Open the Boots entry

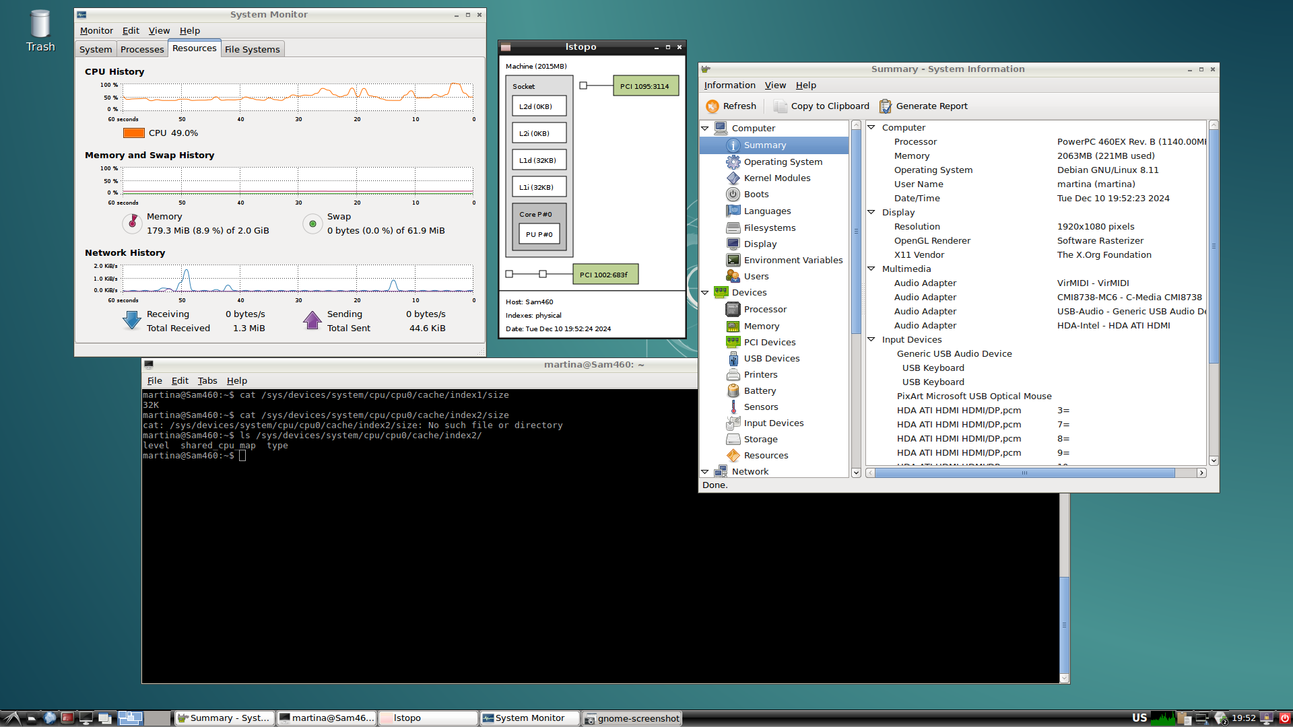[x=756, y=195]
